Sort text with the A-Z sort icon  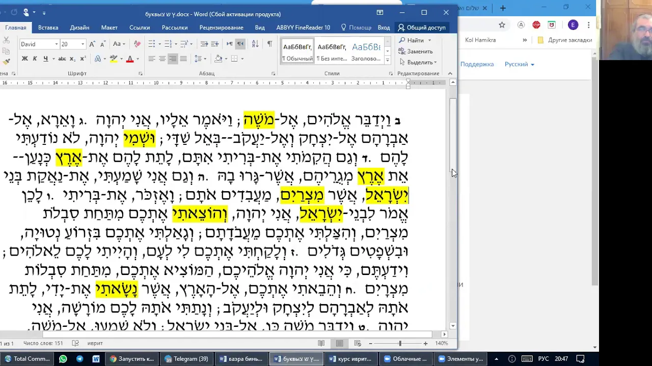(255, 44)
